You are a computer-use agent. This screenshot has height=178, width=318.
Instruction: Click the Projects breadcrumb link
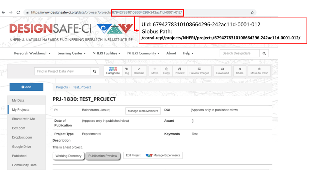(x=62, y=87)
